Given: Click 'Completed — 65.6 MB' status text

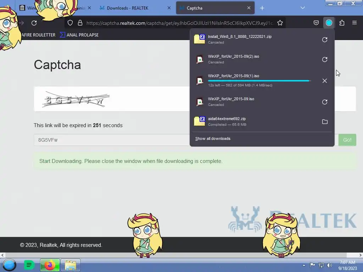Looking at the screenshot, I should [x=227, y=124].
